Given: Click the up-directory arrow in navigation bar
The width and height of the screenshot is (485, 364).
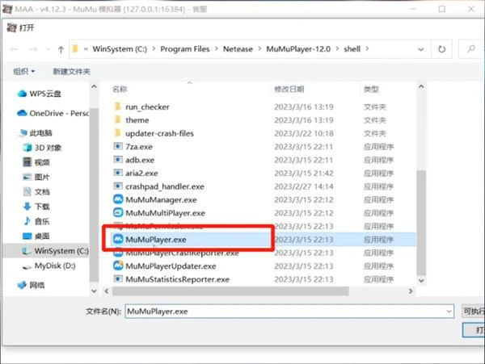Looking at the screenshot, I should pyautogui.click(x=60, y=48).
